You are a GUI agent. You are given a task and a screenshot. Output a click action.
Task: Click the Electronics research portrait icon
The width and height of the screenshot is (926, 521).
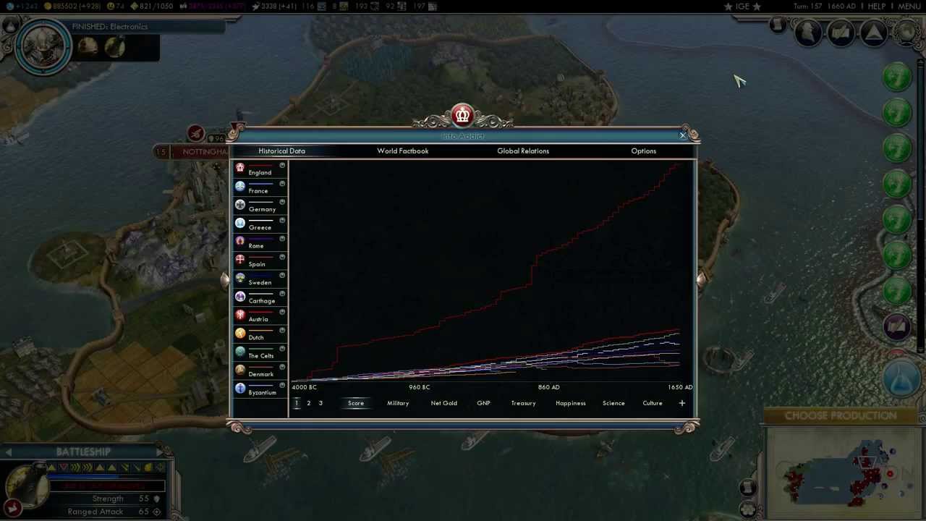tap(43, 46)
